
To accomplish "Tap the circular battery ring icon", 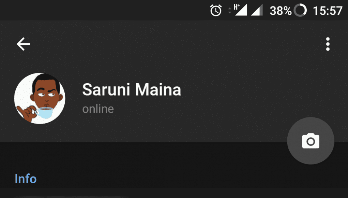I will pos(300,10).
